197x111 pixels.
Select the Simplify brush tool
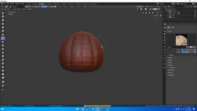pyautogui.click(x=3, y=74)
